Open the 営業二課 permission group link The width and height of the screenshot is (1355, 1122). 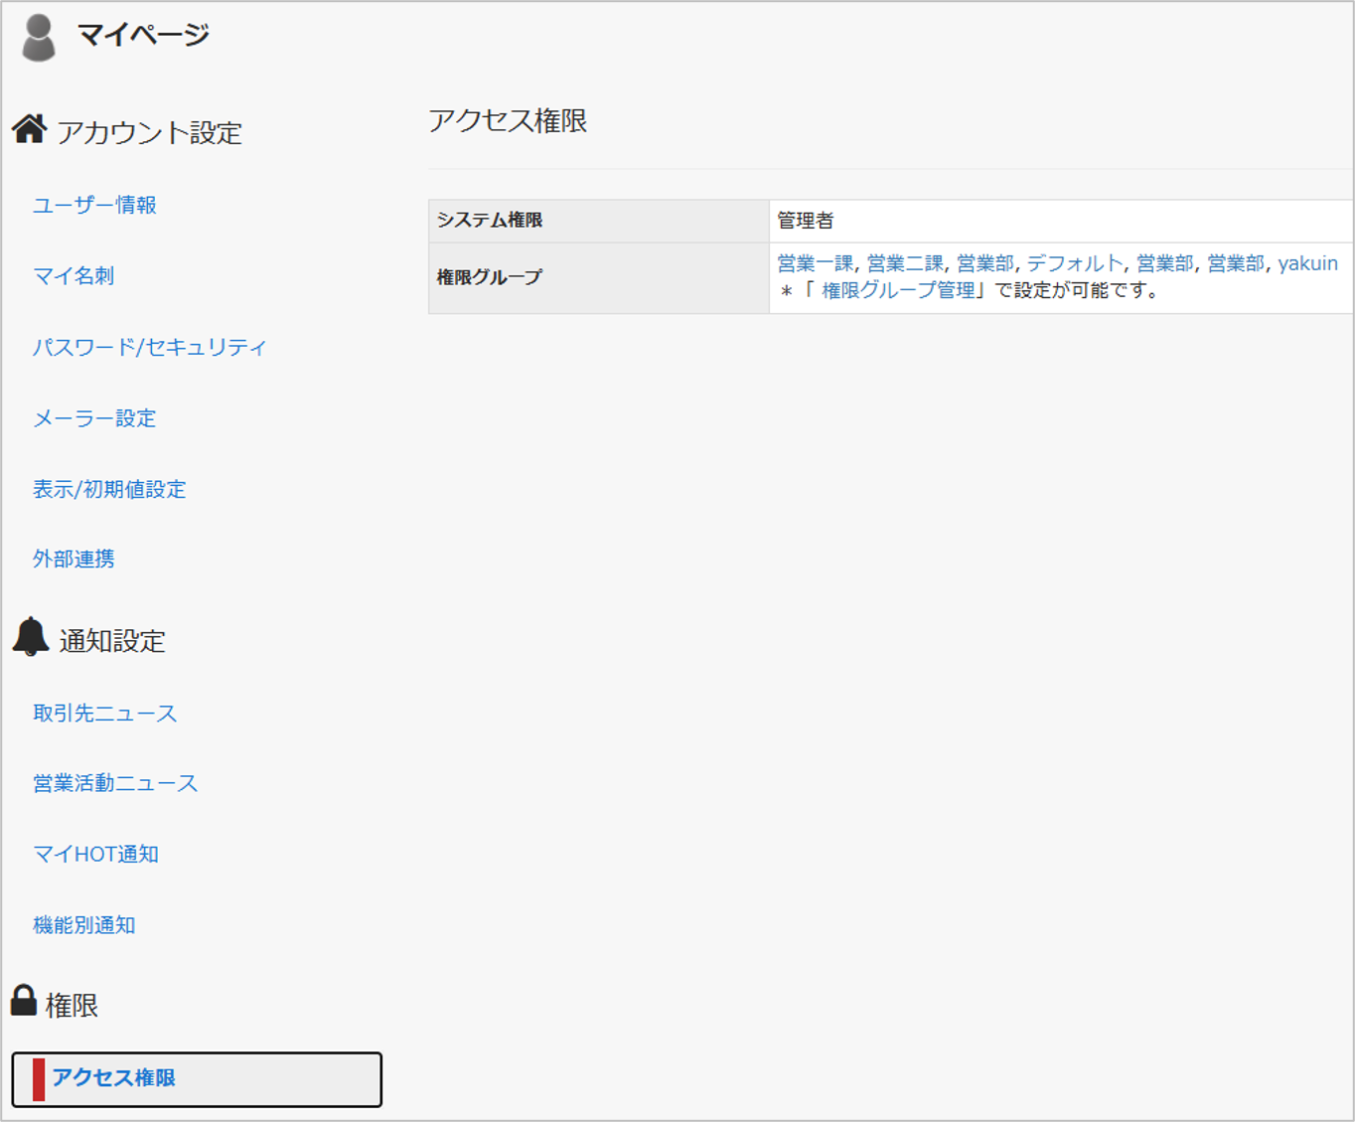click(x=905, y=263)
